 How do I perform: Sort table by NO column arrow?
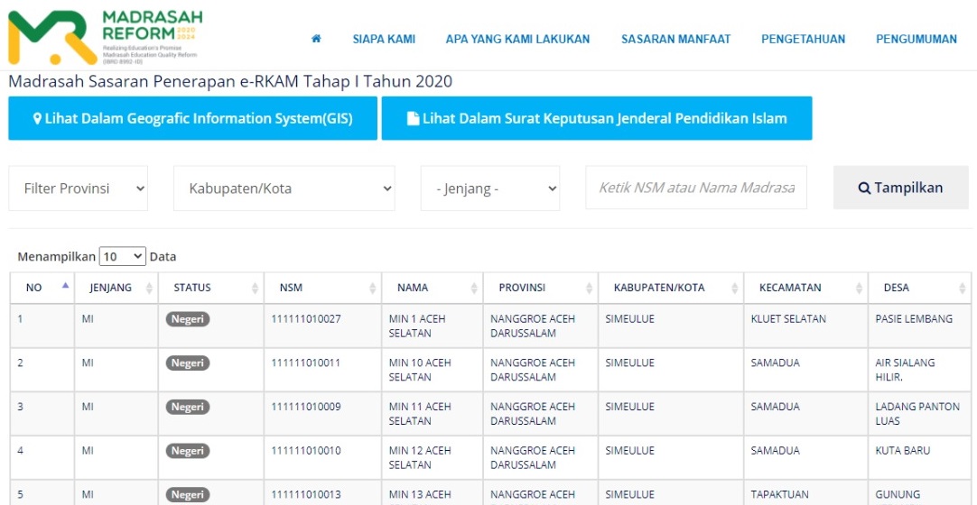click(65, 286)
